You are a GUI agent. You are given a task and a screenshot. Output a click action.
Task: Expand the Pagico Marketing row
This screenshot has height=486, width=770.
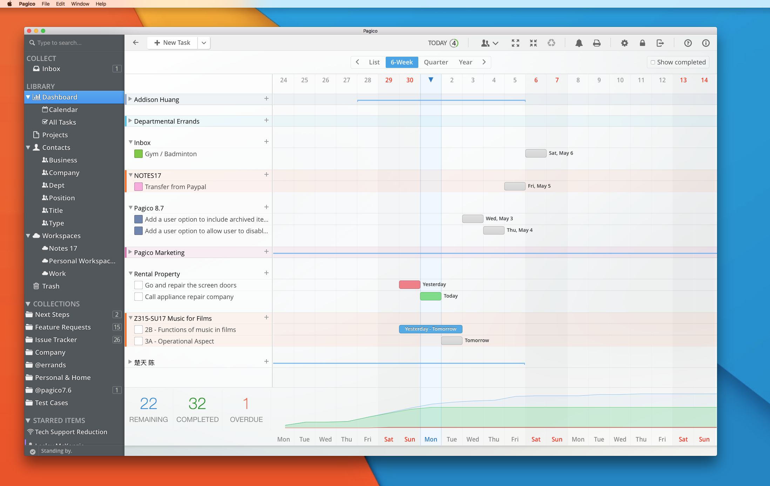pyautogui.click(x=130, y=252)
